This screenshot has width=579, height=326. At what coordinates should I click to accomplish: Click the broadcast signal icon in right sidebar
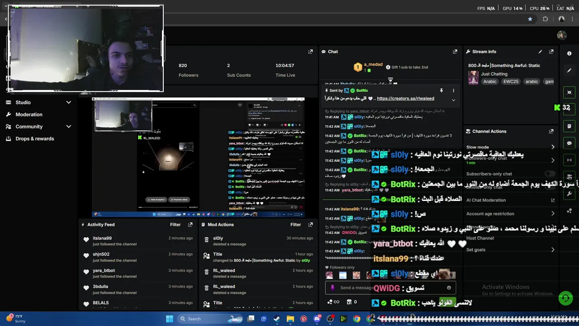coord(569,160)
